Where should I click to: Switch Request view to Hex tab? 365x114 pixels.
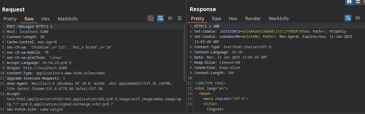45,19
